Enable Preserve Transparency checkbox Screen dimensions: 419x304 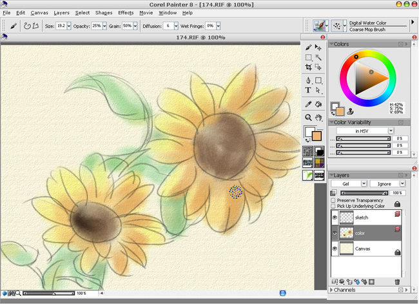333,201
